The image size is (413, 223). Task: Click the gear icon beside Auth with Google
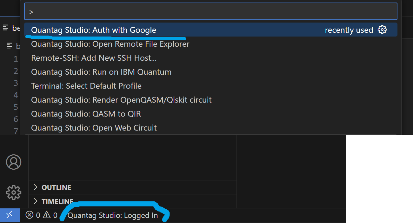382,30
